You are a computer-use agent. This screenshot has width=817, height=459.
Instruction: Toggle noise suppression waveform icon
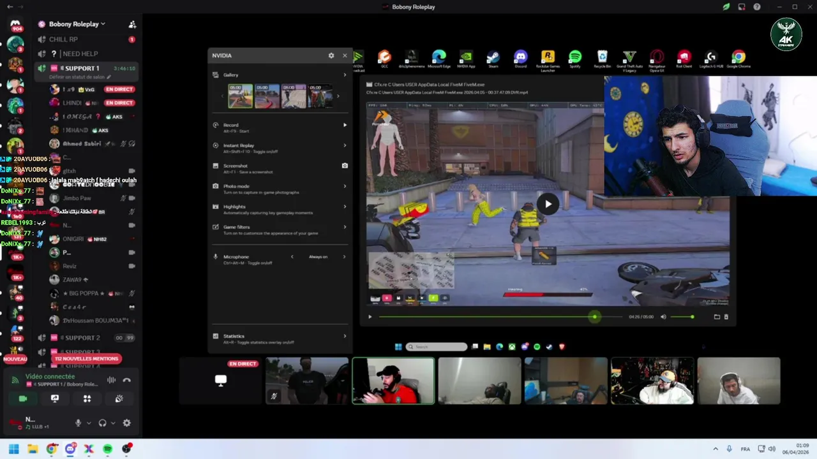coord(111,380)
